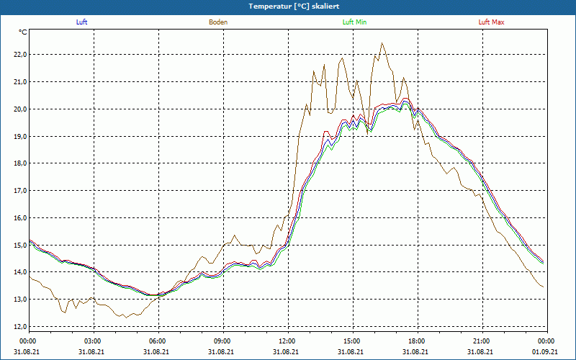Click the 22,0 y-axis value
Image resolution: width=576 pixels, height=360 pixels.
click(x=21, y=55)
